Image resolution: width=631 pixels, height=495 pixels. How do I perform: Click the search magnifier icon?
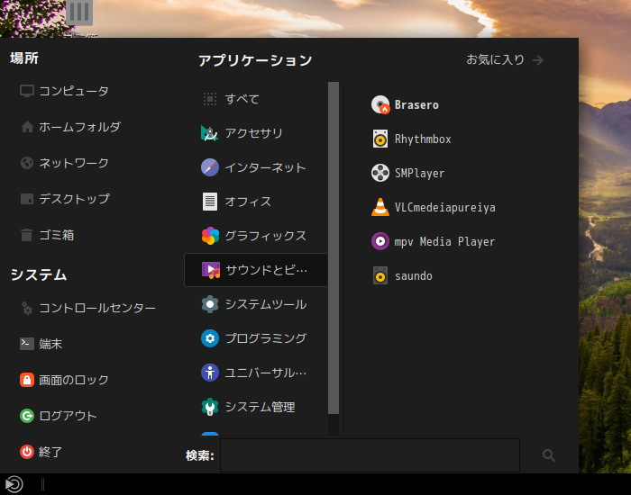[548, 455]
